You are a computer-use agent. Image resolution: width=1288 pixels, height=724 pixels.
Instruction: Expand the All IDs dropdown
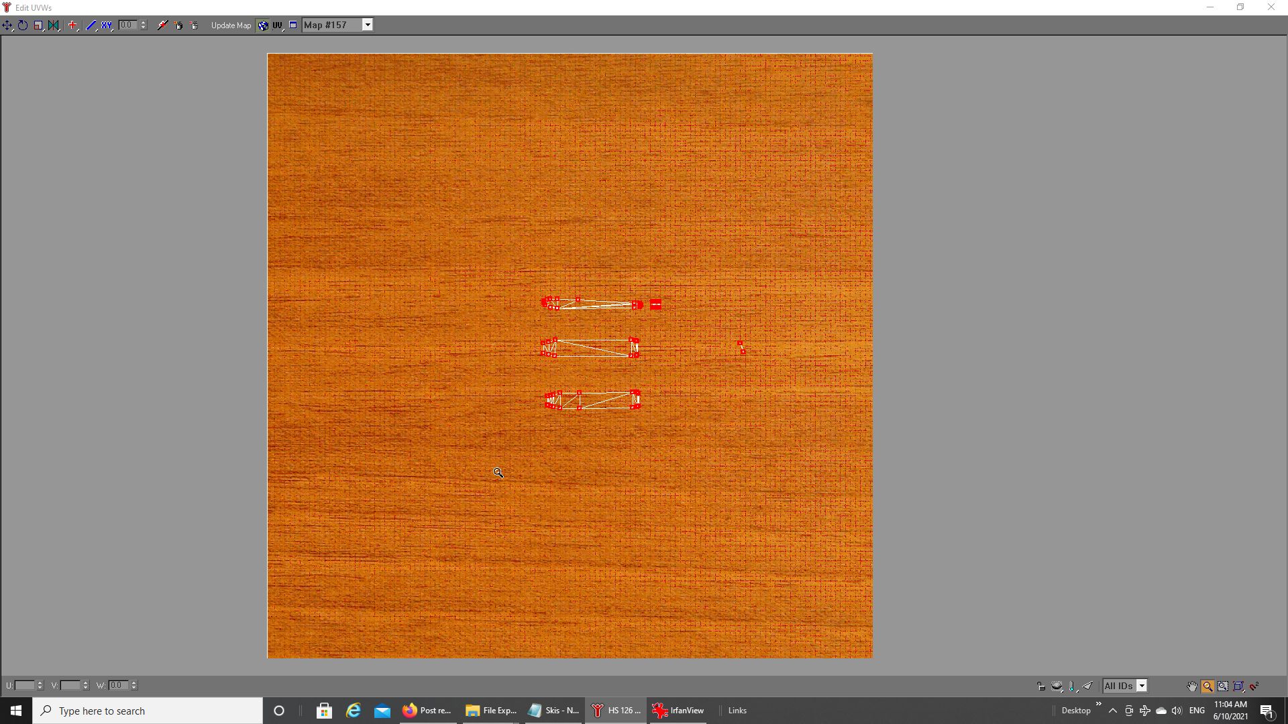1142,686
